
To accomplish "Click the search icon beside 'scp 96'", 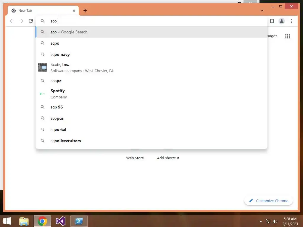I will point(43,107).
